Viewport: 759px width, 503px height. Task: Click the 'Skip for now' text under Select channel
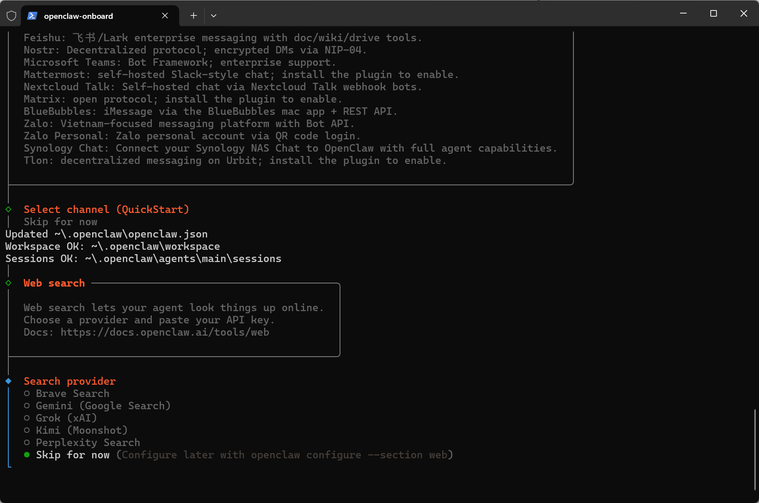61,222
